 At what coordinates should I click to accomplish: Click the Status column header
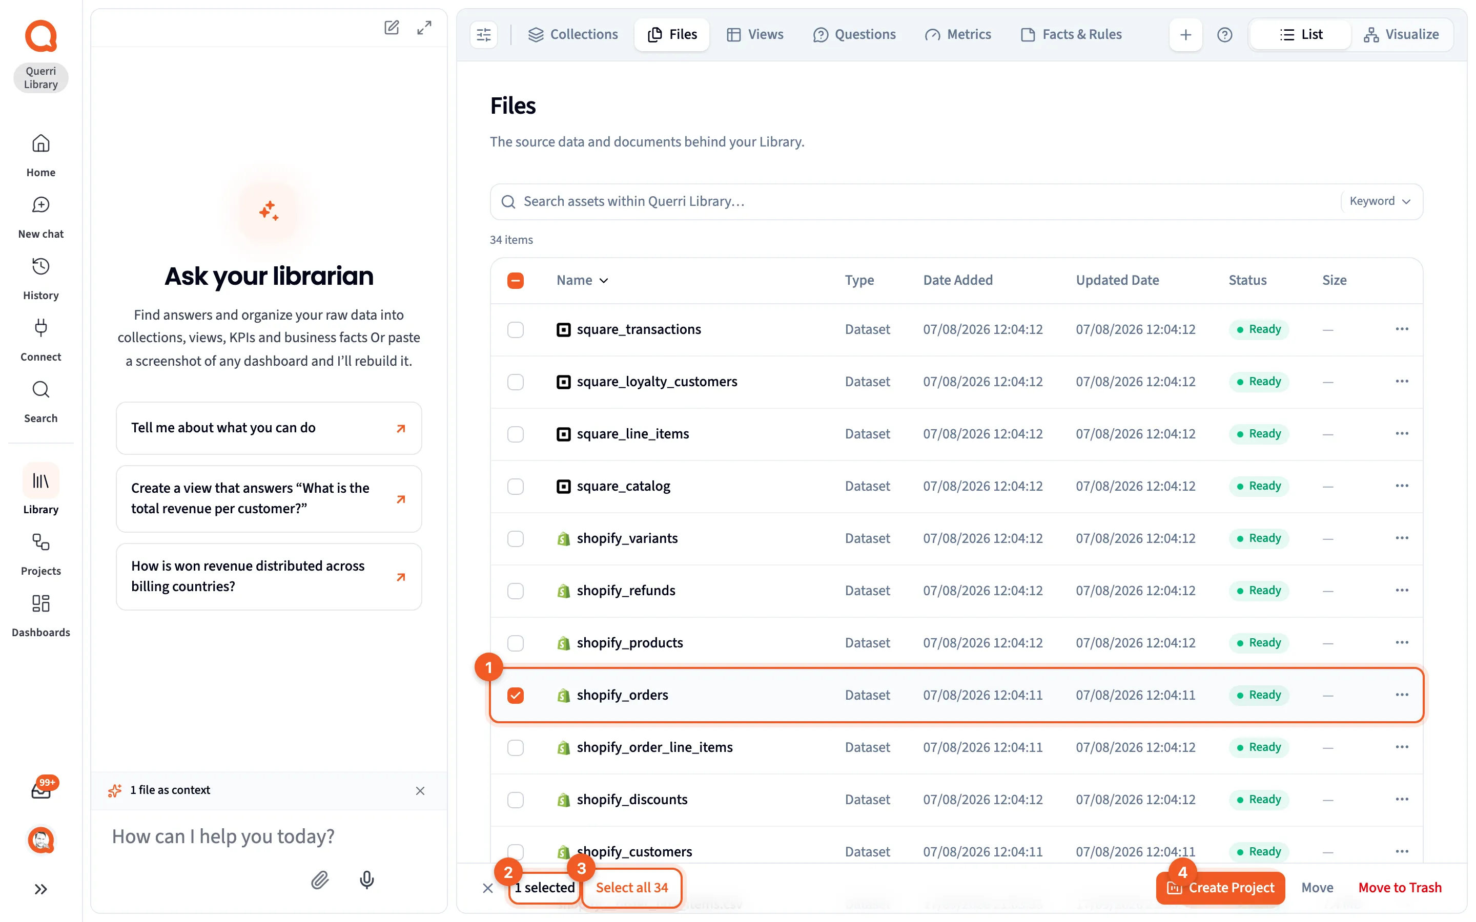1247,281
